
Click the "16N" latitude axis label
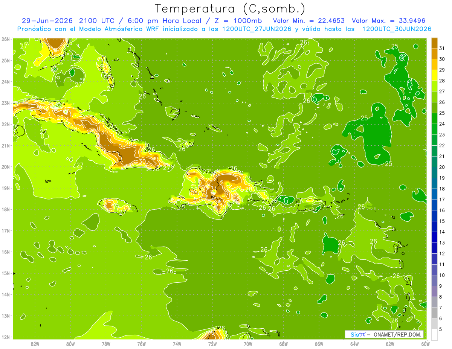point(5,252)
